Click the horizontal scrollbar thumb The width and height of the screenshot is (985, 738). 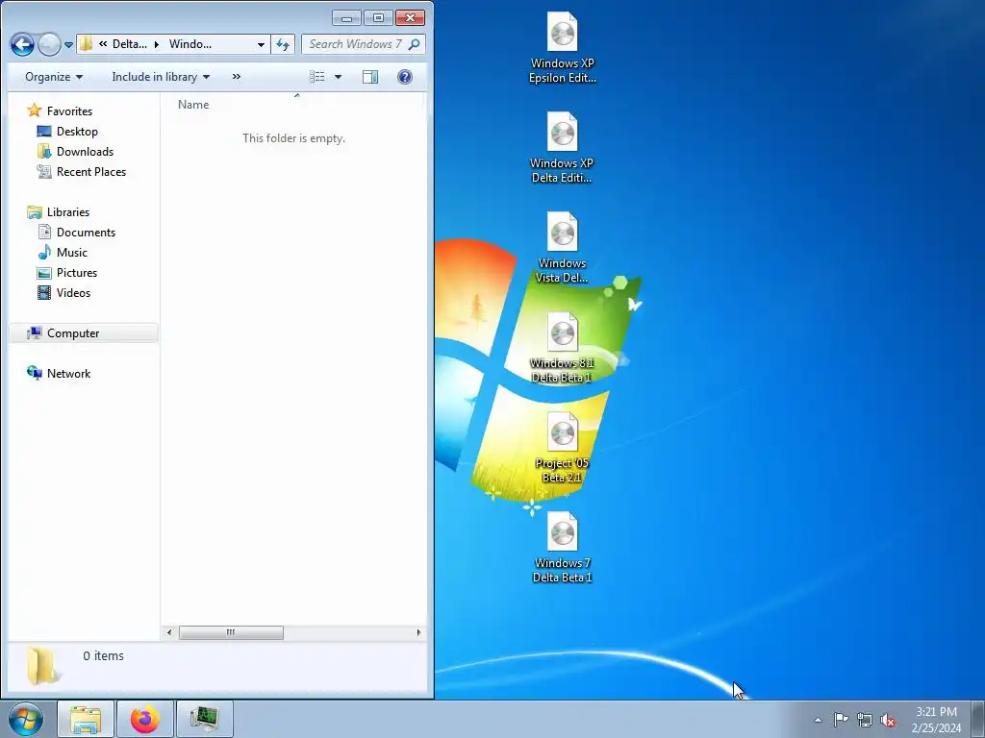coord(231,632)
